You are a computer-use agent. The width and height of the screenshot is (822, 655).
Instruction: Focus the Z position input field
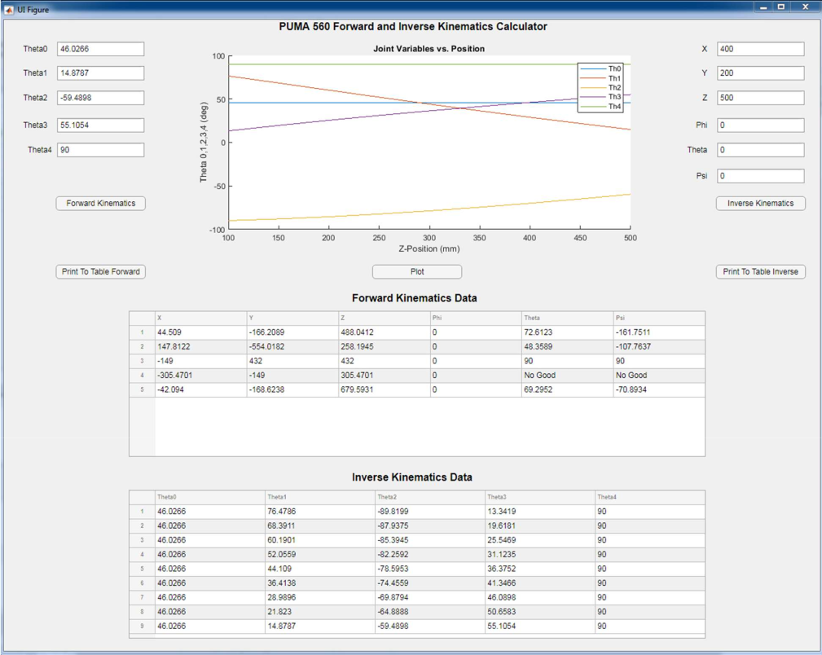pos(761,98)
